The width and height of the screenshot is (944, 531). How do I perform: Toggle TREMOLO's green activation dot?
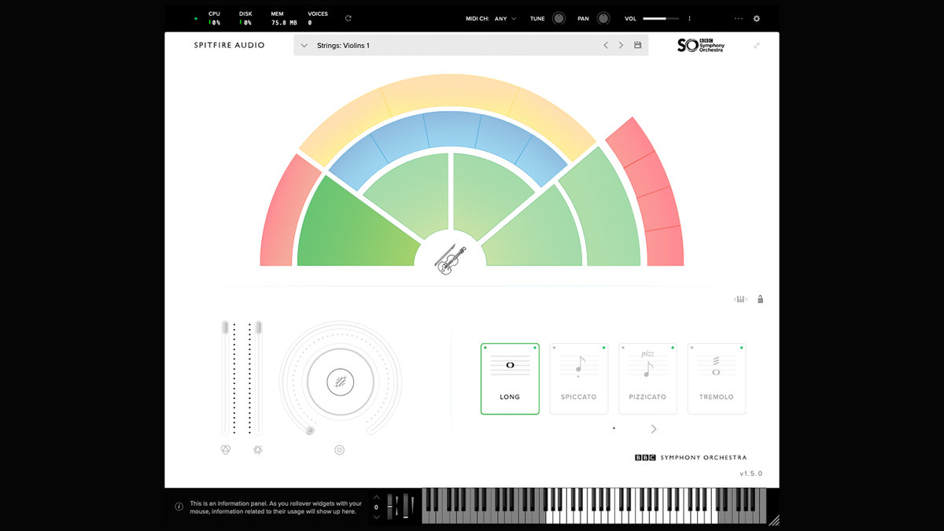(740, 346)
